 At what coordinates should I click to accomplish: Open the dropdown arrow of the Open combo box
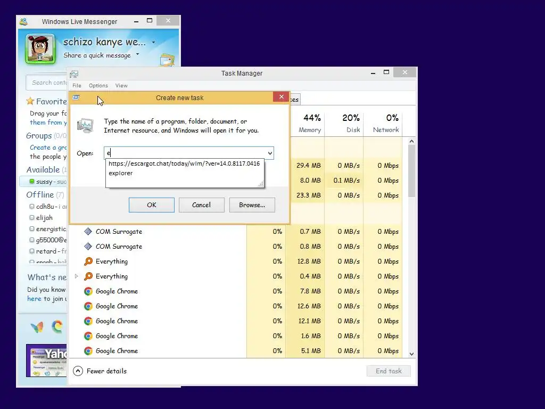[270, 153]
